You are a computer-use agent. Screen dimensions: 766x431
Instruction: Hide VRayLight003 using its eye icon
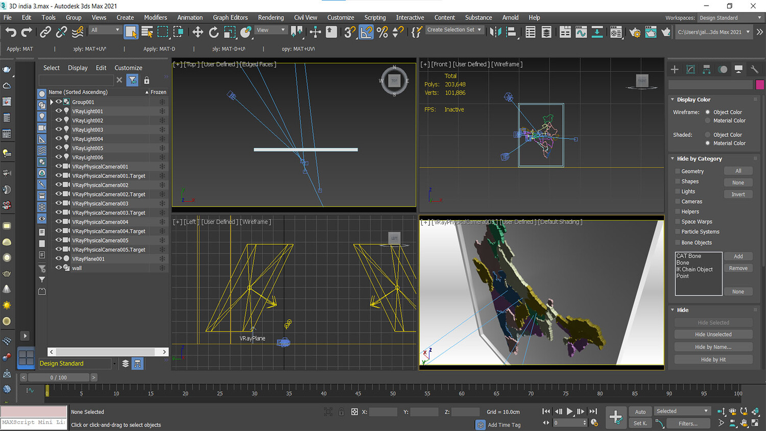[x=59, y=129]
